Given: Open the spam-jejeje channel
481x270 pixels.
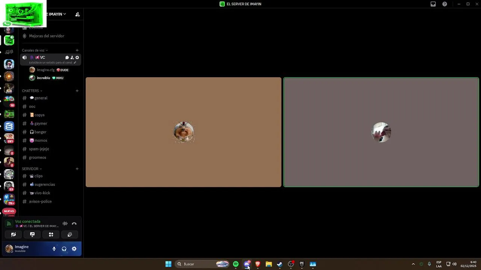Looking at the screenshot, I should (x=51, y=149).
